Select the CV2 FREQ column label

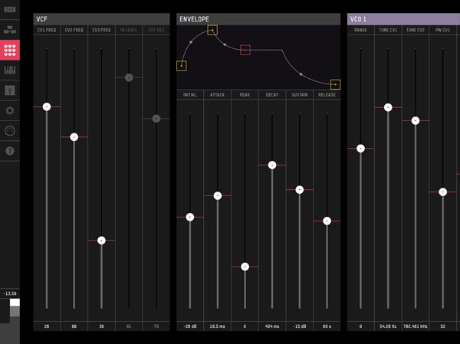point(74,30)
